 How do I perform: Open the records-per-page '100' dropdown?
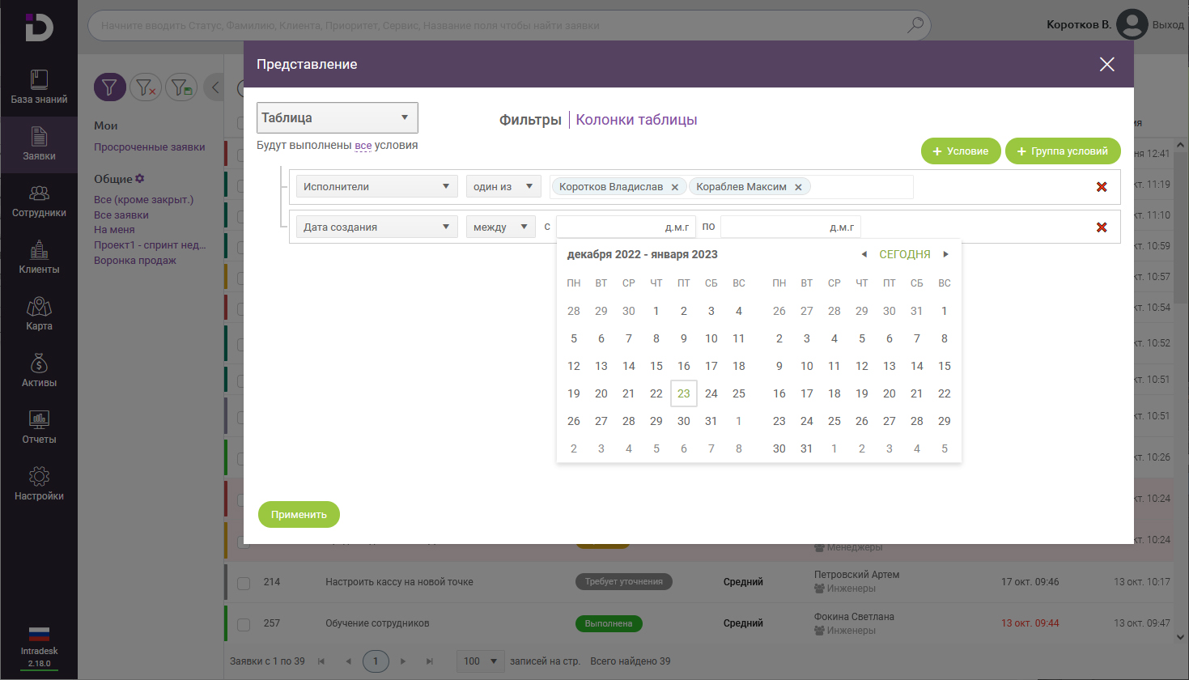pyautogui.click(x=480, y=661)
